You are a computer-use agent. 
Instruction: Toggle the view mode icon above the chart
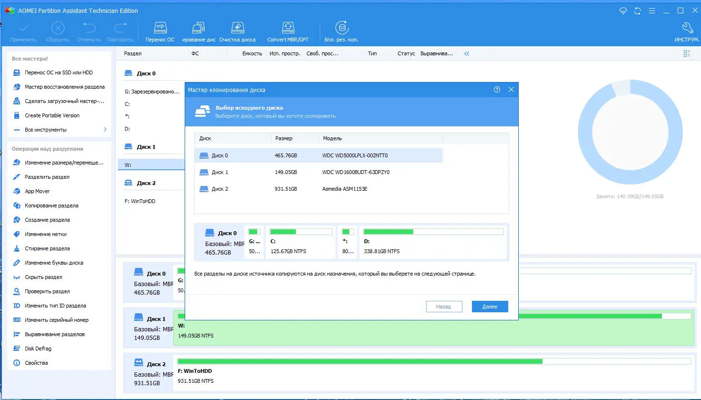pyautogui.click(x=687, y=53)
